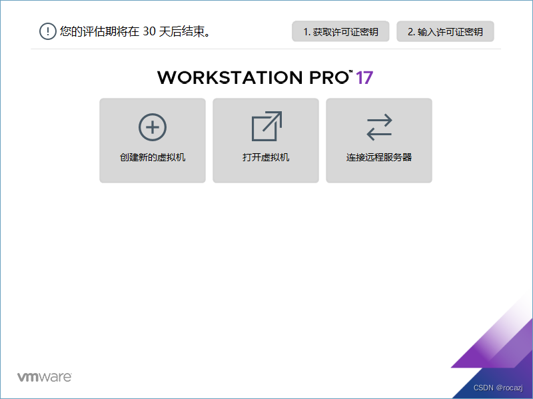Click the plus icon to create a new VM
533x399 pixels.
point(153,127)
